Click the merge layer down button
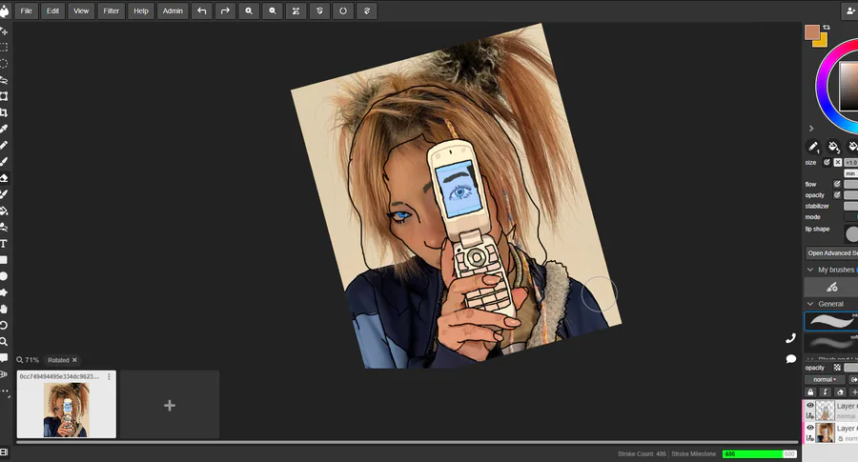Image resolution: width=858 pixels, height=462 pixels. 826,392
